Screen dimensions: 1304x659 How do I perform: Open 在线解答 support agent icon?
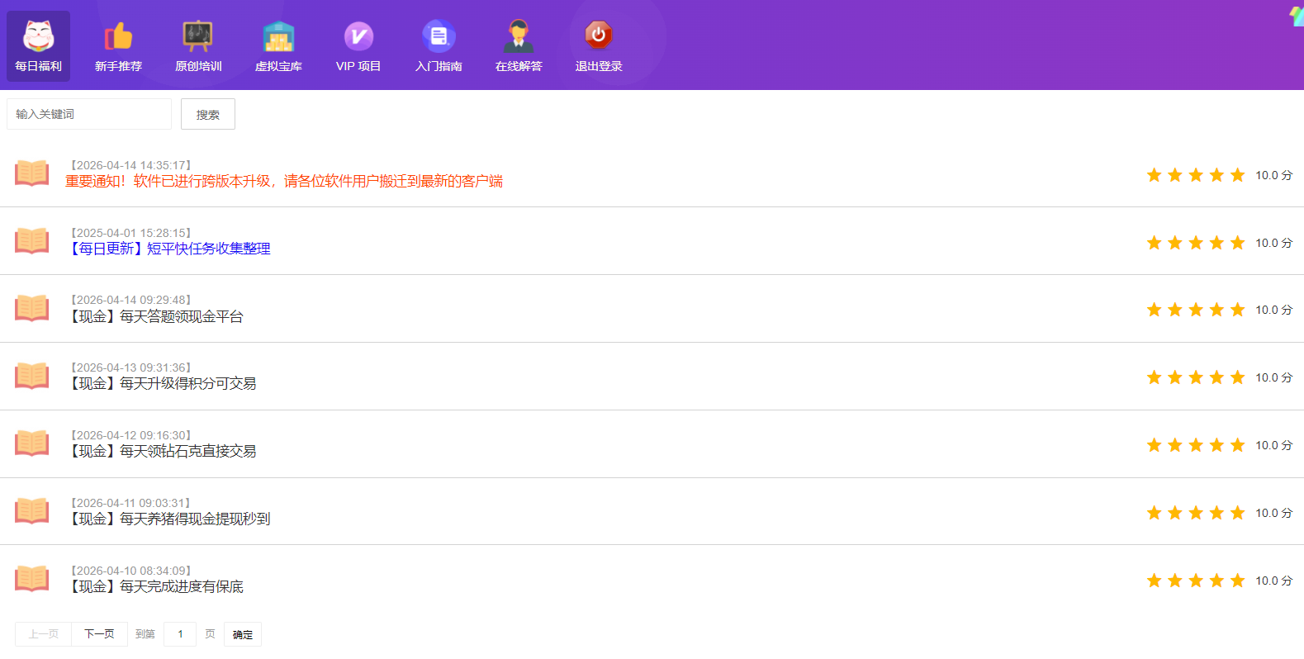point(519,37)
